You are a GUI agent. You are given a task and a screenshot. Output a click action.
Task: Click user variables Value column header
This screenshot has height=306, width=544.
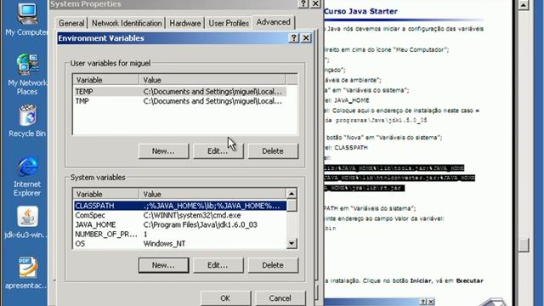212,80
